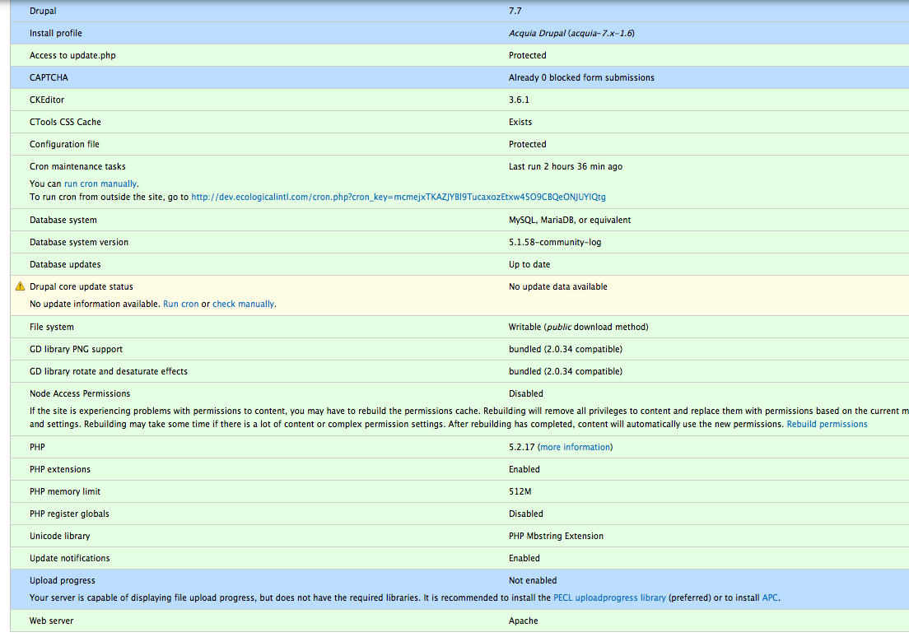Open the PHP more information link
This screenshot has height=637, width=909.
pos(575,448)
